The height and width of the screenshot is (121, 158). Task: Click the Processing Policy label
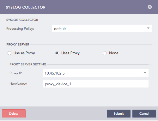pyautogui.click(x=20, y=29)
